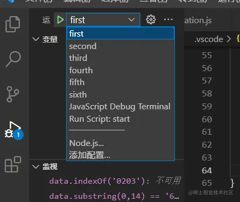Choose the 'Node.js...' option
240x202 pixels.
(x=121, y=143)
